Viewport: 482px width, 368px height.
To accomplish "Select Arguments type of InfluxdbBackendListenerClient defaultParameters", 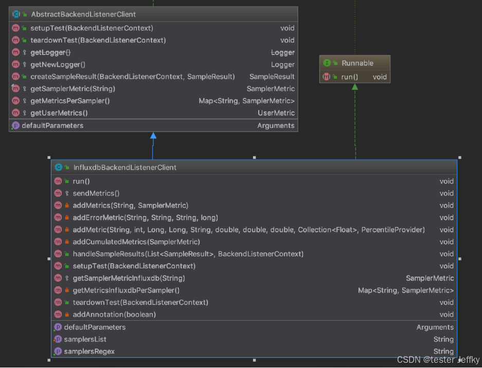I will pos(435,327).
